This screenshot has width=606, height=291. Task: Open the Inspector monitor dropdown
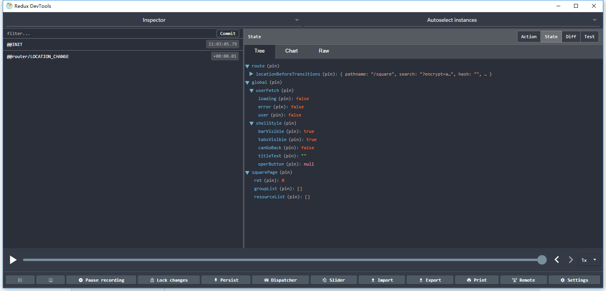[154, 20]
